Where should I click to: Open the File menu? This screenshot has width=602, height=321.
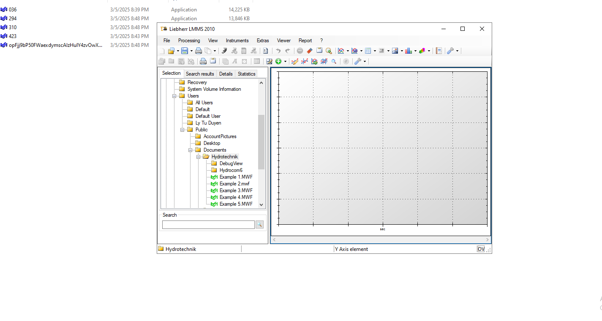[167, 41]
